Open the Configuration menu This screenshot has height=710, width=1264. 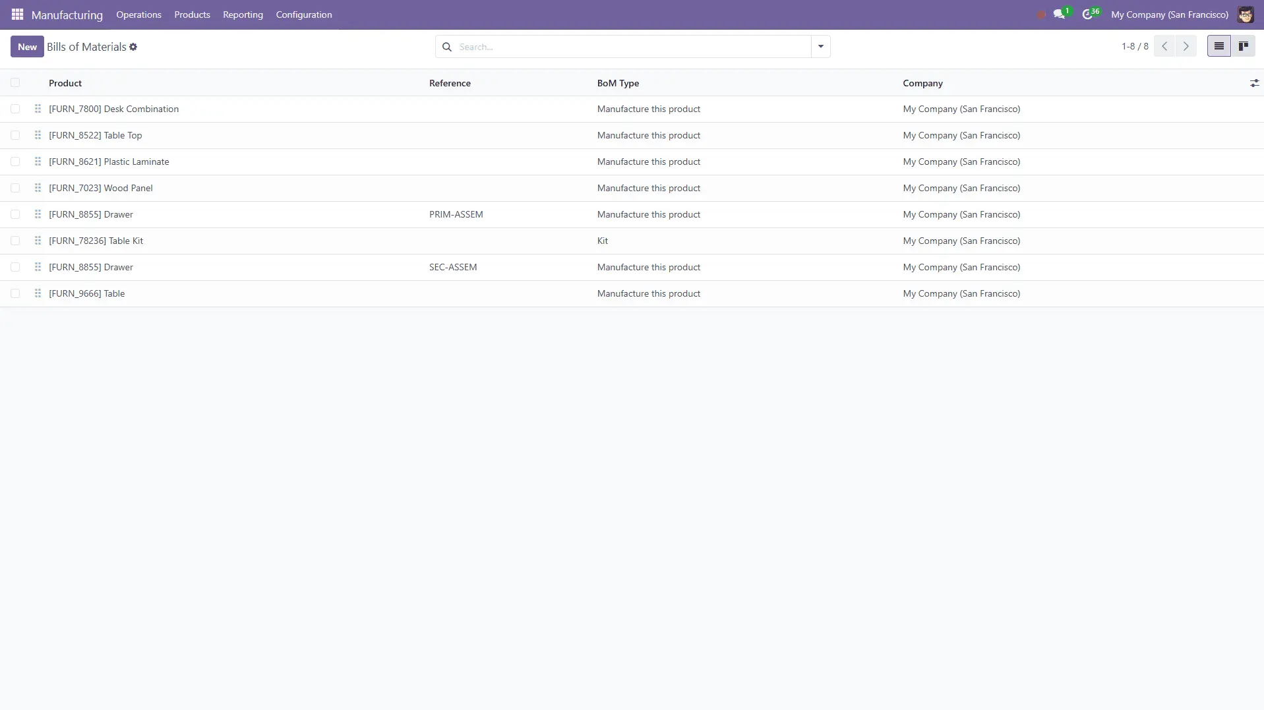(303, 15)
